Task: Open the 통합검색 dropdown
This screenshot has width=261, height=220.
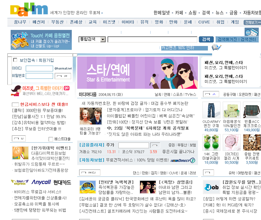Action: [x=92, y=40]
